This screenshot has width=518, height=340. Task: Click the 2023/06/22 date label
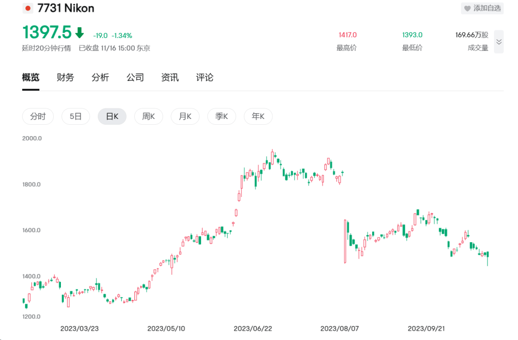[x=253, y=329]
